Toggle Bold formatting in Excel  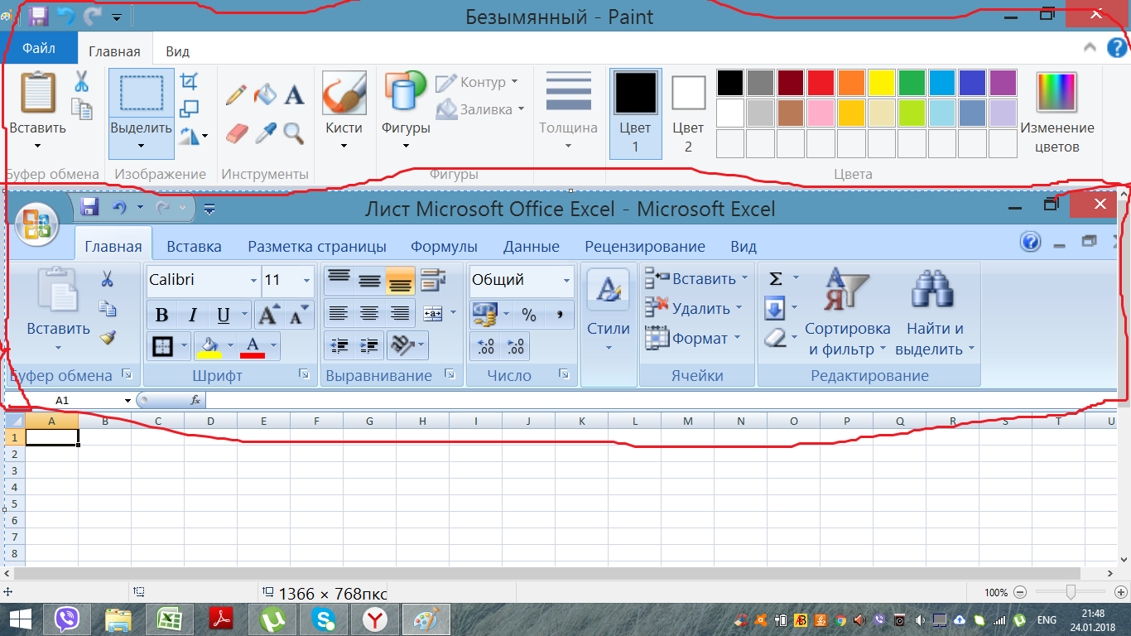point(161,315)
